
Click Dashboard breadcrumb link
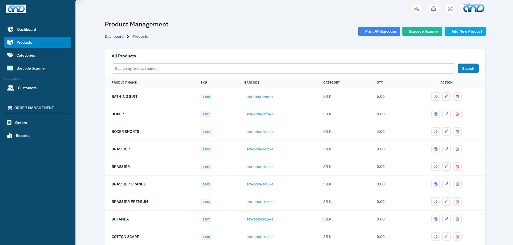click(x=114, y=36)
